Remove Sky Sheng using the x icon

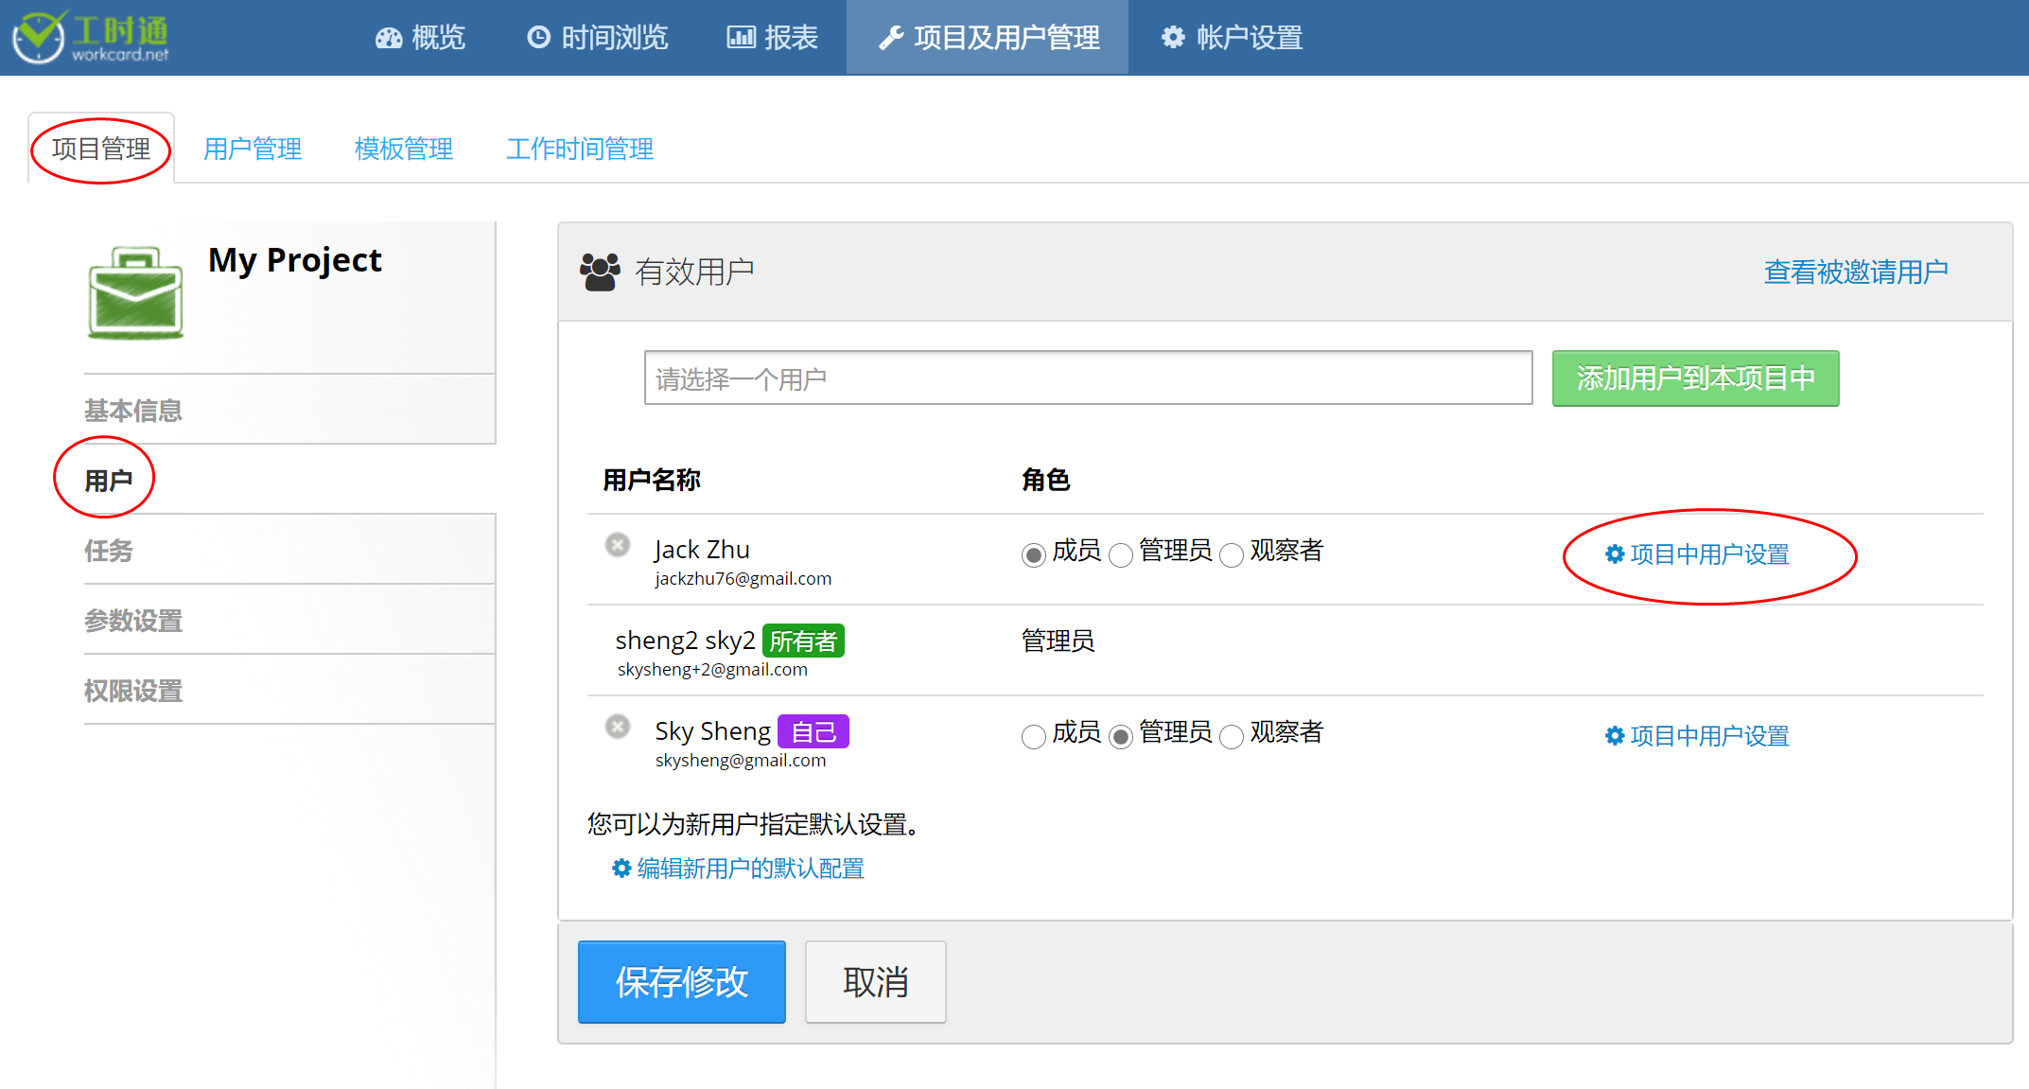click(x=618, y=727)
